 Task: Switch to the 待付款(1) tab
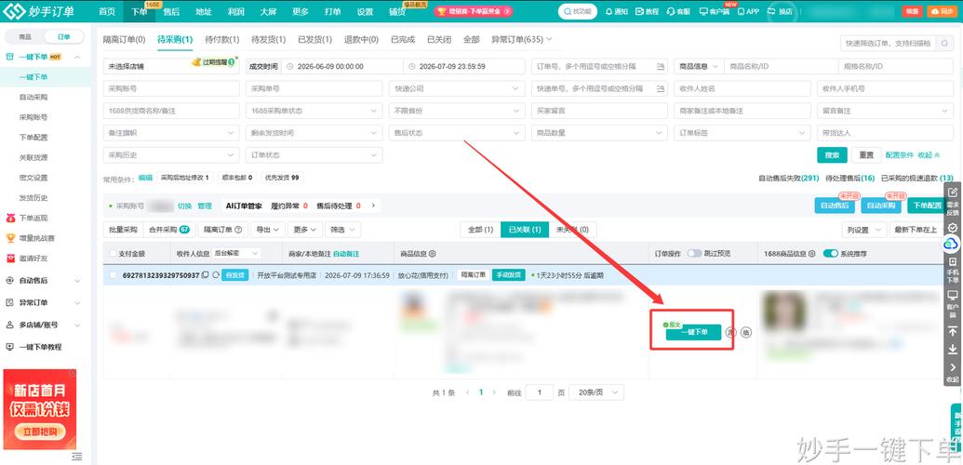pos(221,39)
